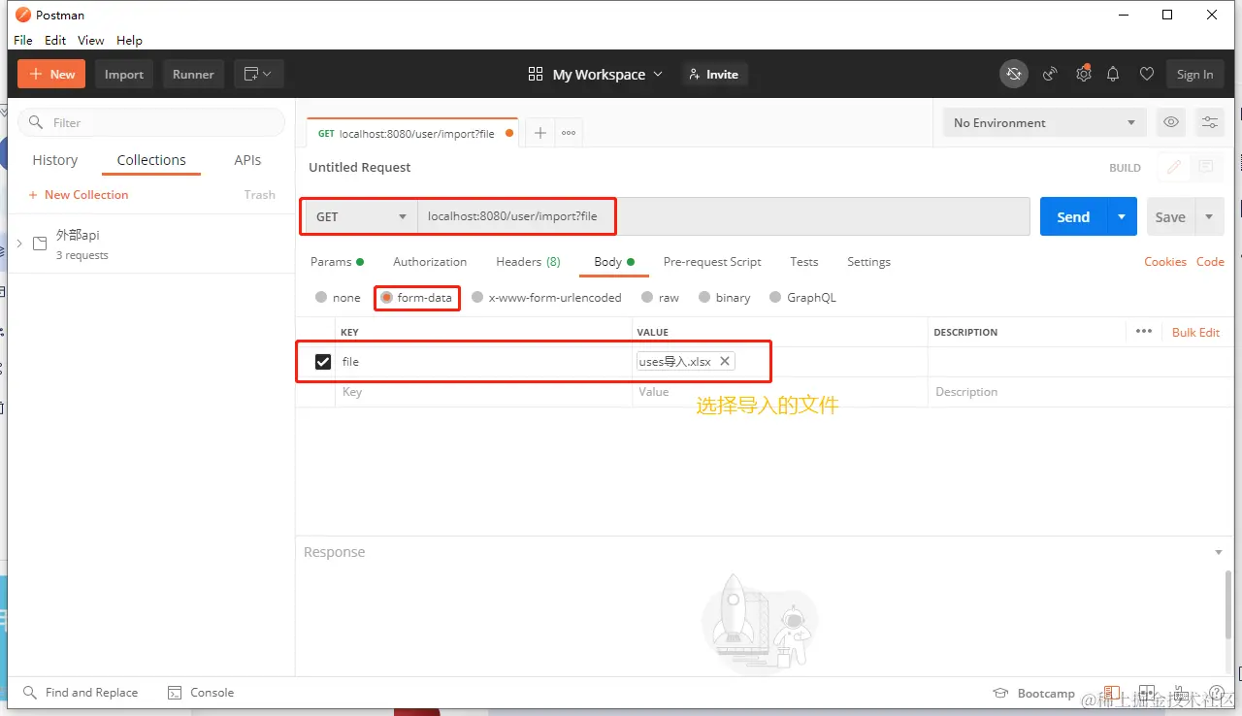Viewport: 1242px width, 716px height.
Task: Open the Help menu
Action: pos(129,40)
